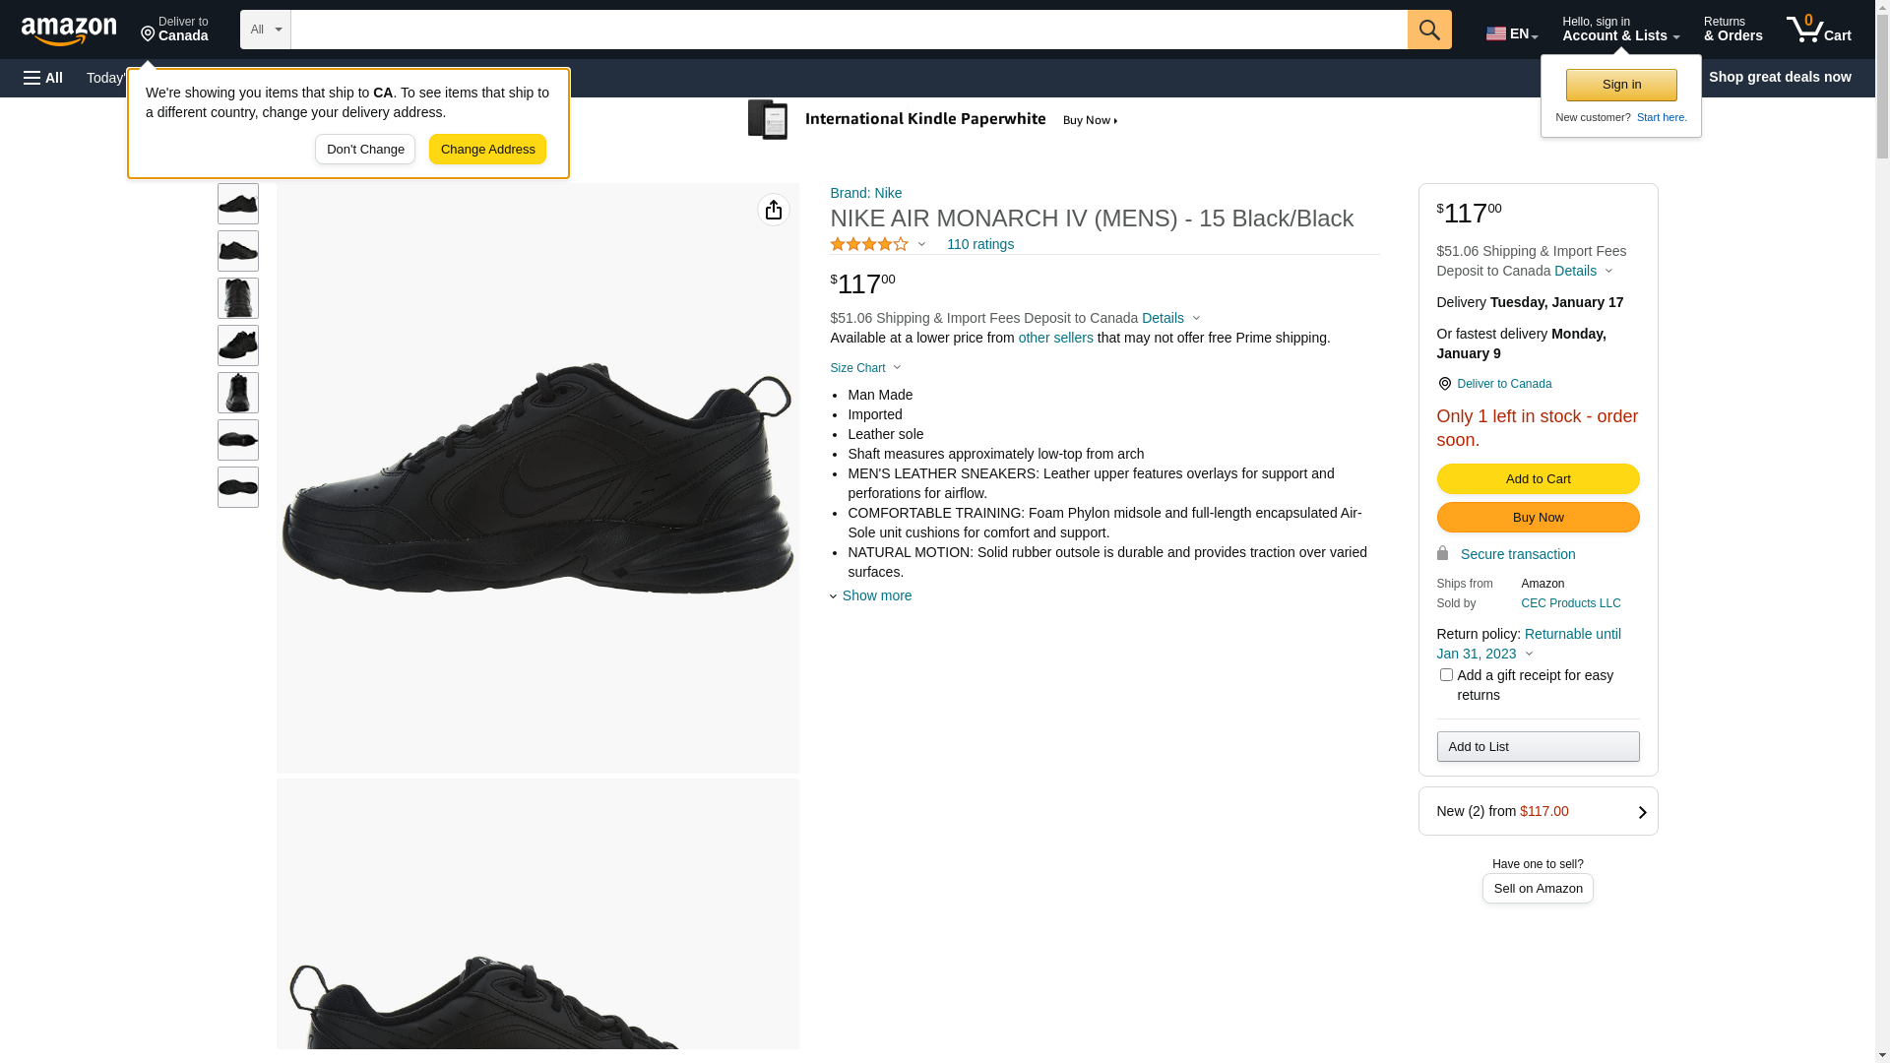Click the Amazon logo
Image resolution: width=1890 pixels, height=1063 pixels.
[x=69, y=31]
